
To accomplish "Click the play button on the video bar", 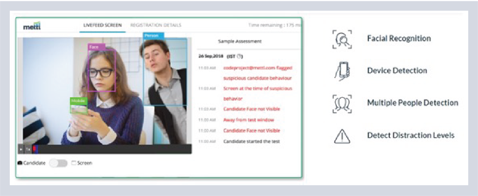I will (x=21, y=150).
